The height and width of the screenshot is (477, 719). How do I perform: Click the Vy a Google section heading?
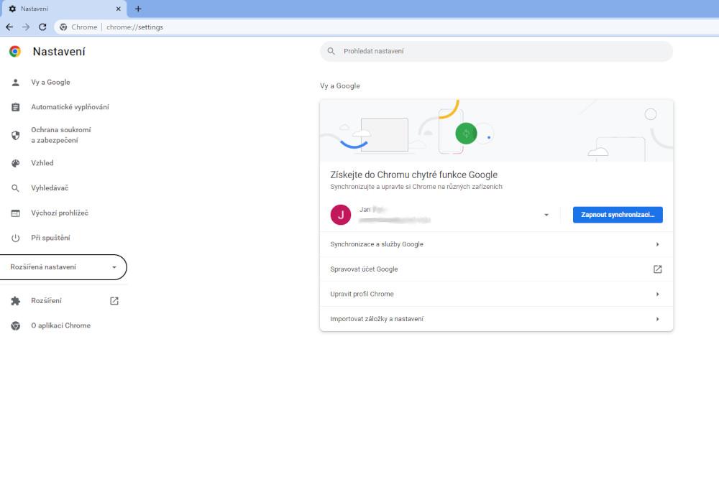pos(340,85)
